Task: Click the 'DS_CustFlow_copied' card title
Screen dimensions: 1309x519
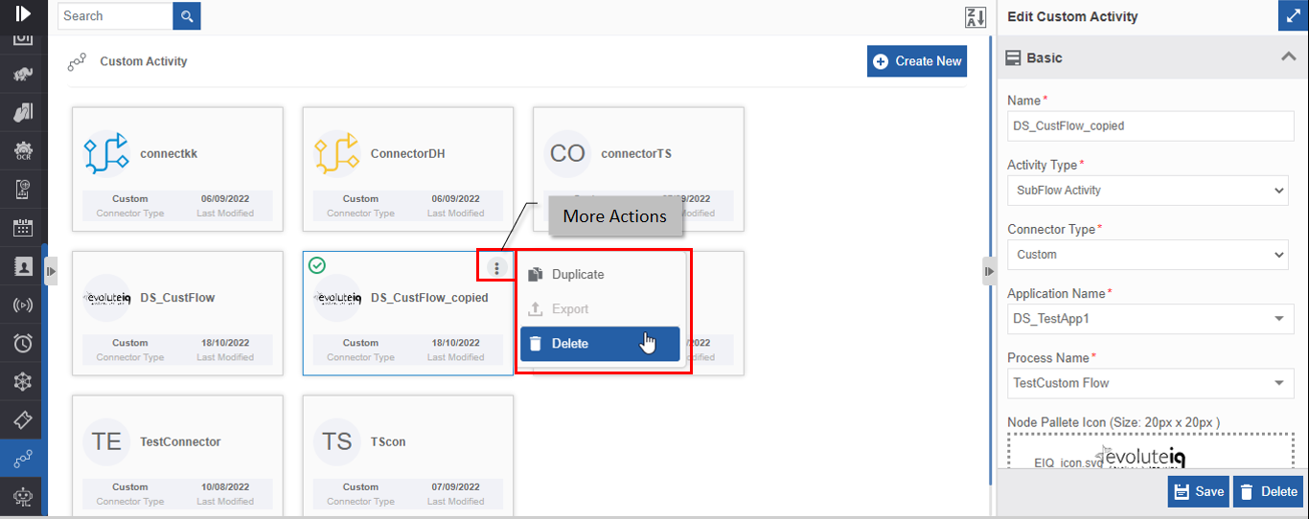Action: tap(429, 298)
